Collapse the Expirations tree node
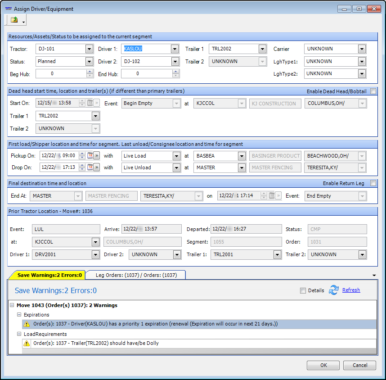Image resolution: width=386 pixels, height=380 pixels. (x=19, y=315)
